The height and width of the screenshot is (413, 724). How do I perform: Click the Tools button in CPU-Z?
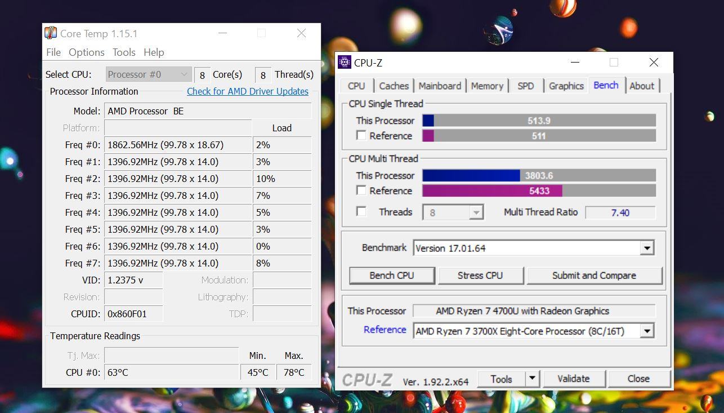click(x=501, y=379)
